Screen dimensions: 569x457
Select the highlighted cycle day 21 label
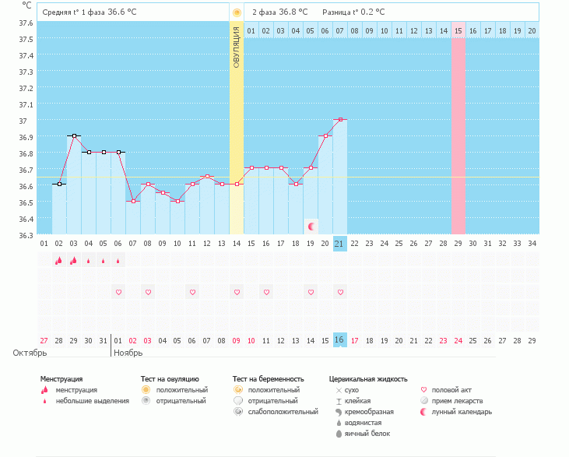(339, 243)
